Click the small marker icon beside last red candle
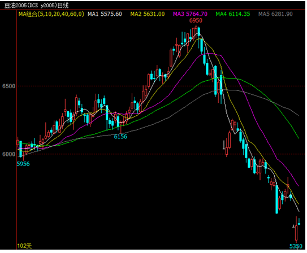This screenshot has height=253, width=307. [x=293, y=226]
